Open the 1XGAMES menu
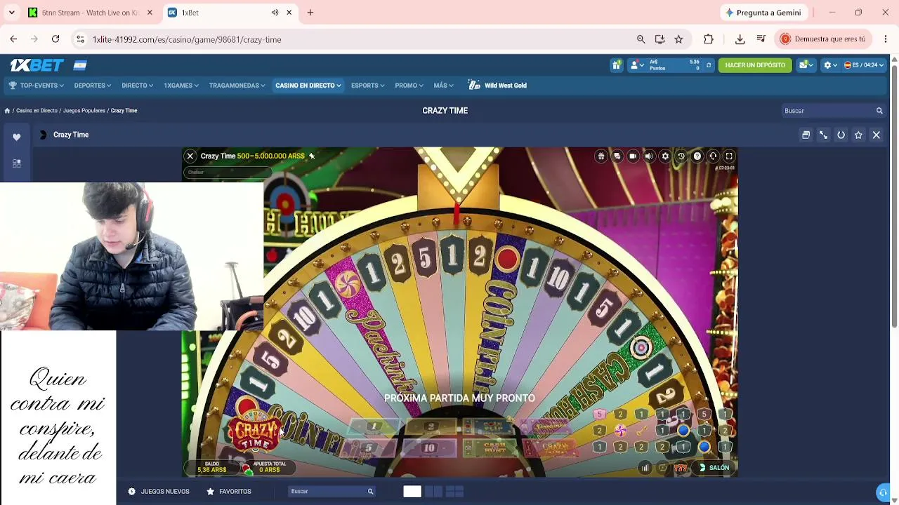899x505 pixels. [x=181, y=86]
